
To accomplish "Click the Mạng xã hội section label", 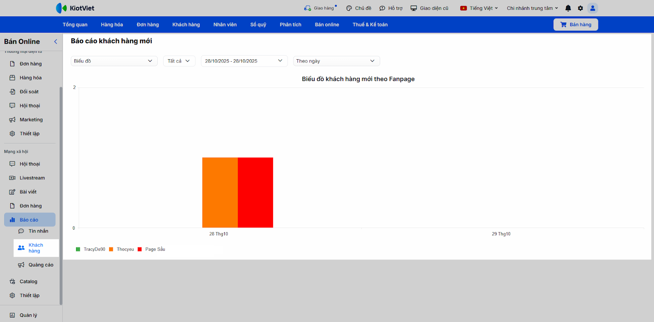I will coord(16,152).
